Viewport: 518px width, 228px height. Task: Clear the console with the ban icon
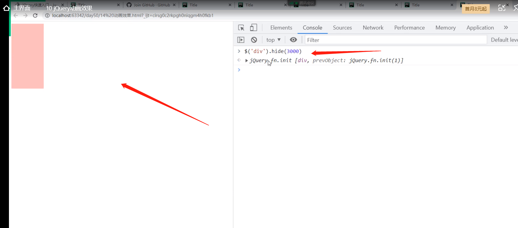254,40
